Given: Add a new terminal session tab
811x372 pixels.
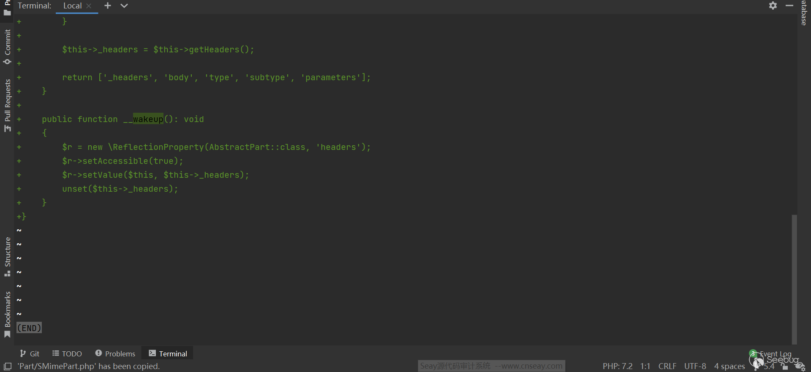Looking at the screenshot, I should 108,5.
